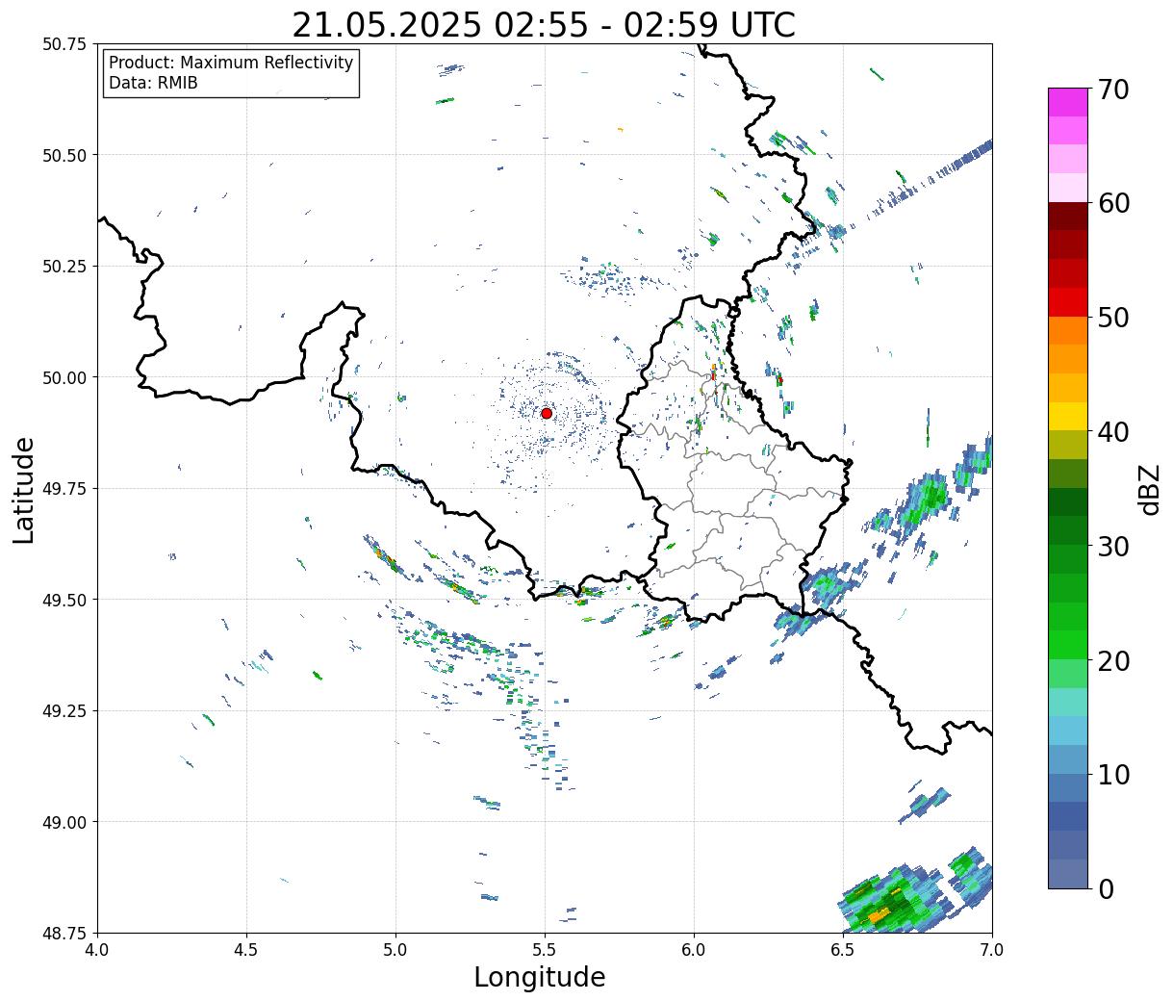This screenshot has width=1173, height=1001.
Task: Click the 50.25 latitude tick label
Action: coord(64,267)
